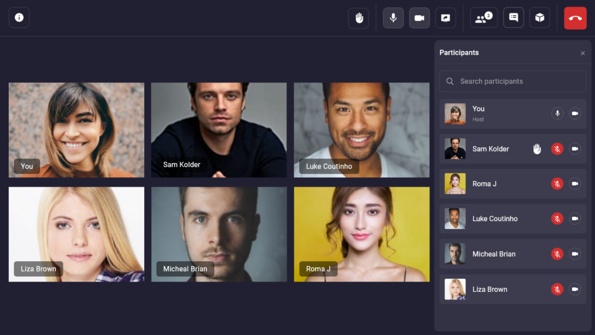This screenshot has height=335, width=595.
Task: Click Roma J's avatar in the participants list
Action: 455,184
